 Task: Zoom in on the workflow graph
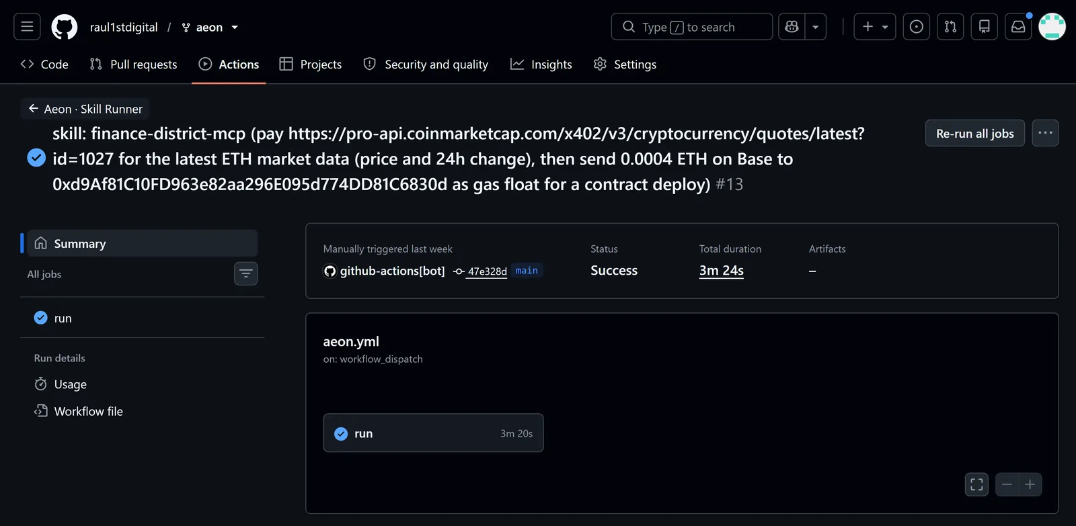tap(1030, 484)
